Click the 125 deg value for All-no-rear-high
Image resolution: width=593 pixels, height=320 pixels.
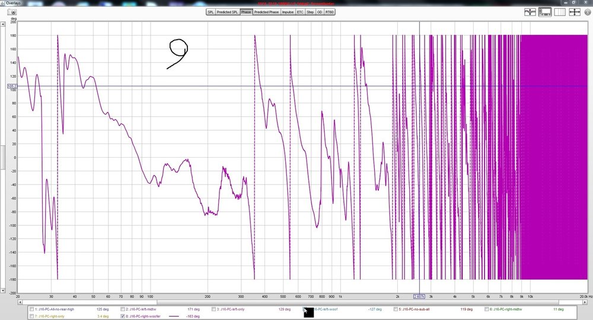pyautogui.click(x=103, y=309)
